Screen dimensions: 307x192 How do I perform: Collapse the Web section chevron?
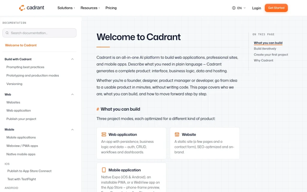(73, 94)
